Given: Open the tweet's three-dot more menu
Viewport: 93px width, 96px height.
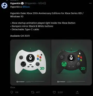Looking at the screenshot, I should pos(90,3).
